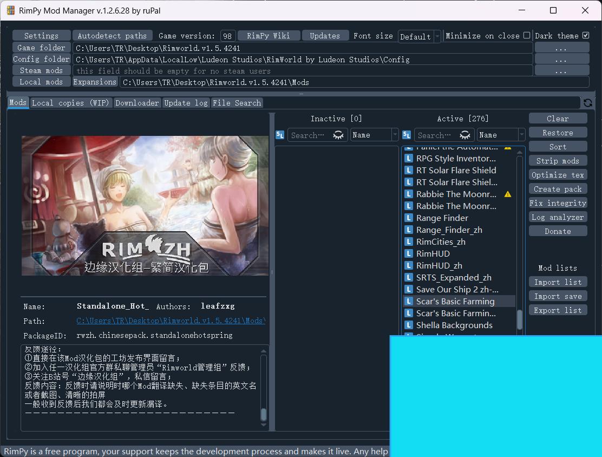Toggle the eye icon in the Active search box
The width and height of the screenshot is (602, 457).
(x=464, y=135)
